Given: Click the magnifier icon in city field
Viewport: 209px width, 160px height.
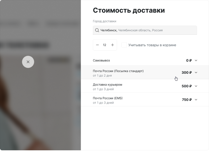Looking at the screenshot, I should coord(97,30).
